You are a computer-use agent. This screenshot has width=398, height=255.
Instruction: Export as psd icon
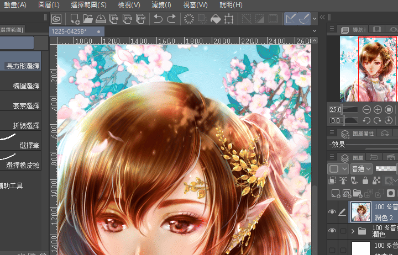[x=140, y=19]
